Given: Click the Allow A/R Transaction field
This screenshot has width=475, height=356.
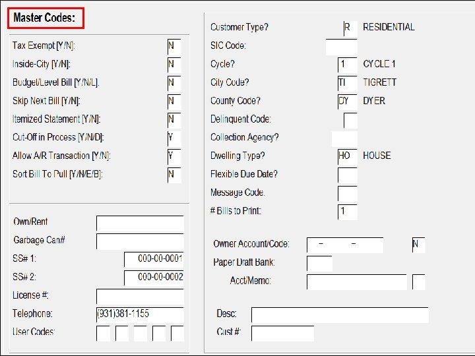Looking at the screenshot, I should click(x=174, y=156).
